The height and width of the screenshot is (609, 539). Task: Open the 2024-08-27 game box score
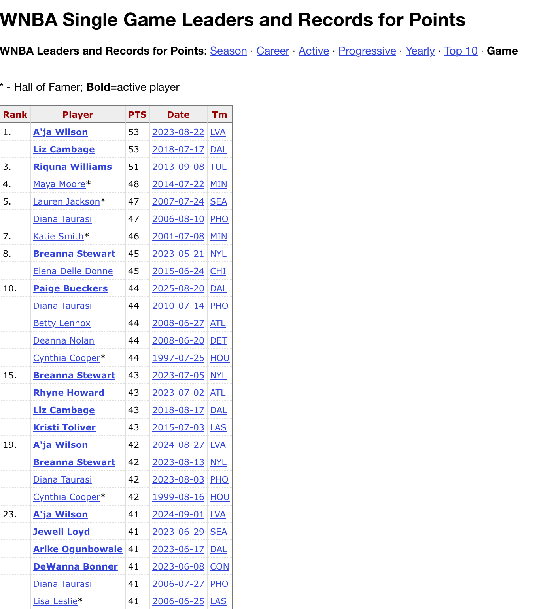(x=178, y=445)
